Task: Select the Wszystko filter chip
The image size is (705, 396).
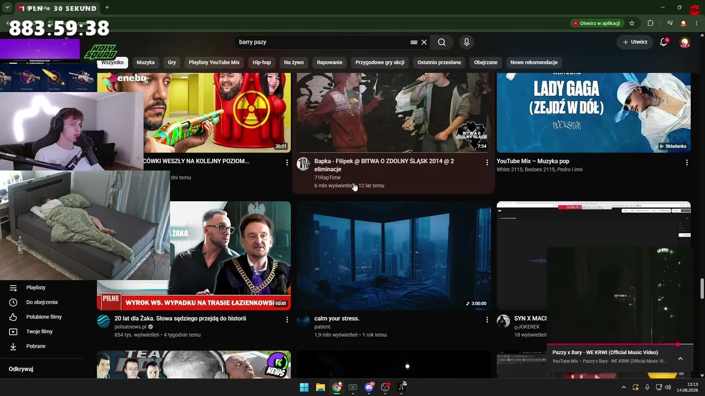Action: tap(112, 62)
